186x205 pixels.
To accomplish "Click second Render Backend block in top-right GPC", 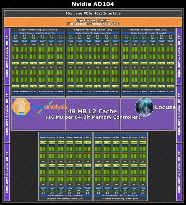I will coord(161,92).
